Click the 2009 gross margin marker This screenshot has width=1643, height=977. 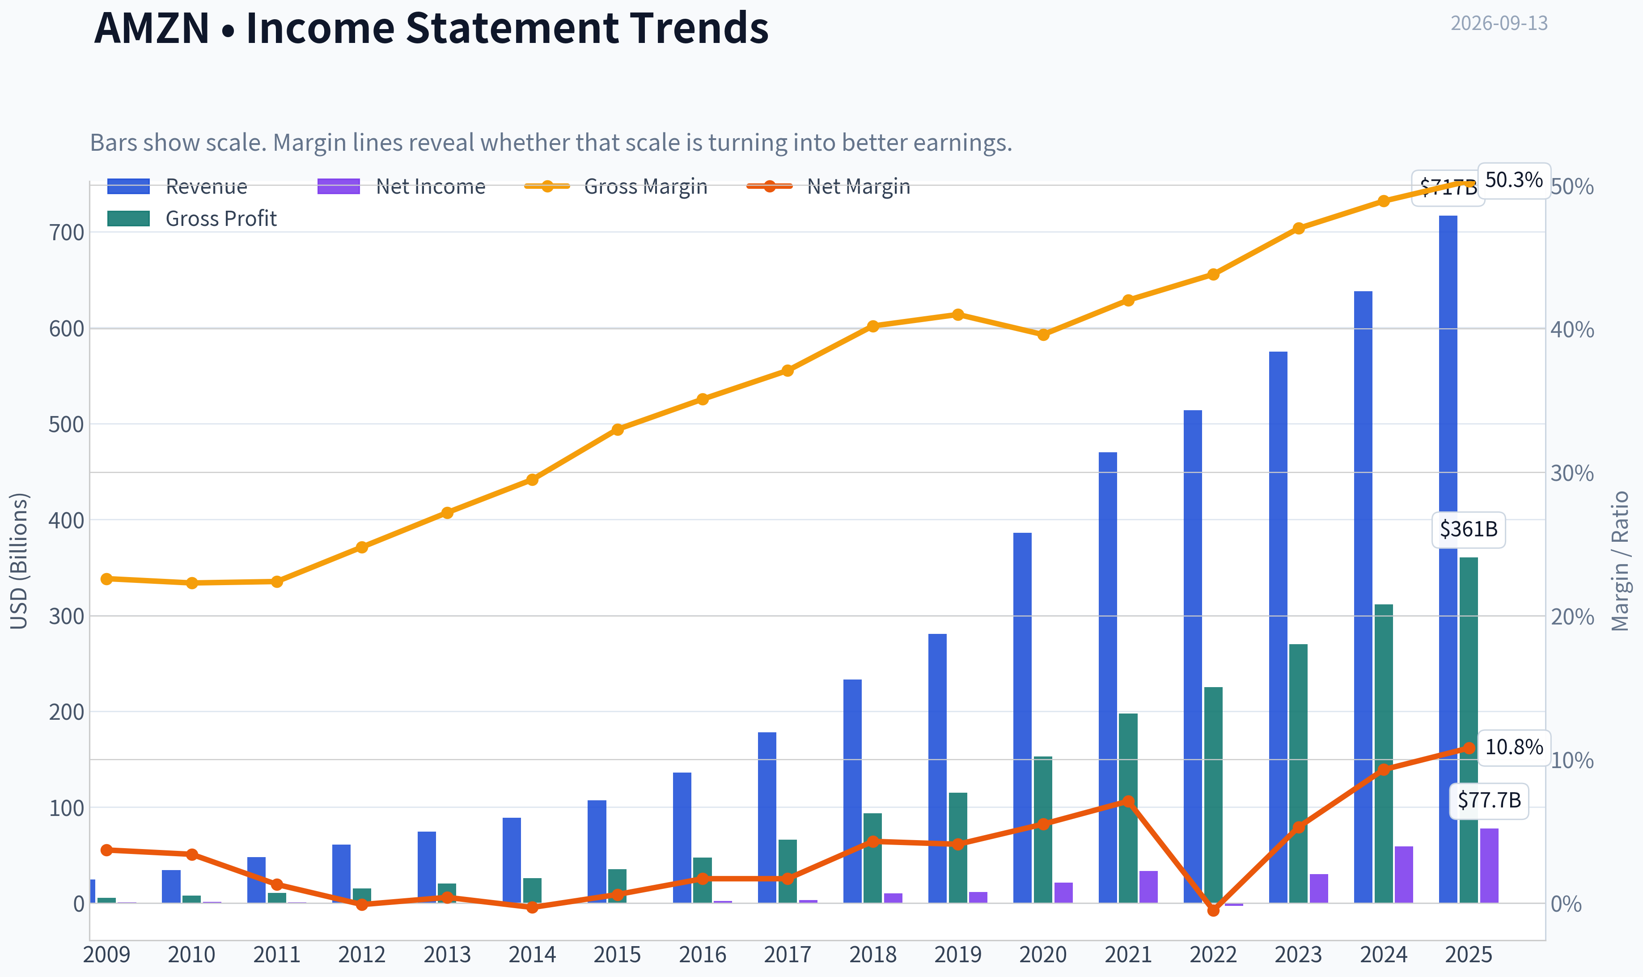(x=106, y=579)
